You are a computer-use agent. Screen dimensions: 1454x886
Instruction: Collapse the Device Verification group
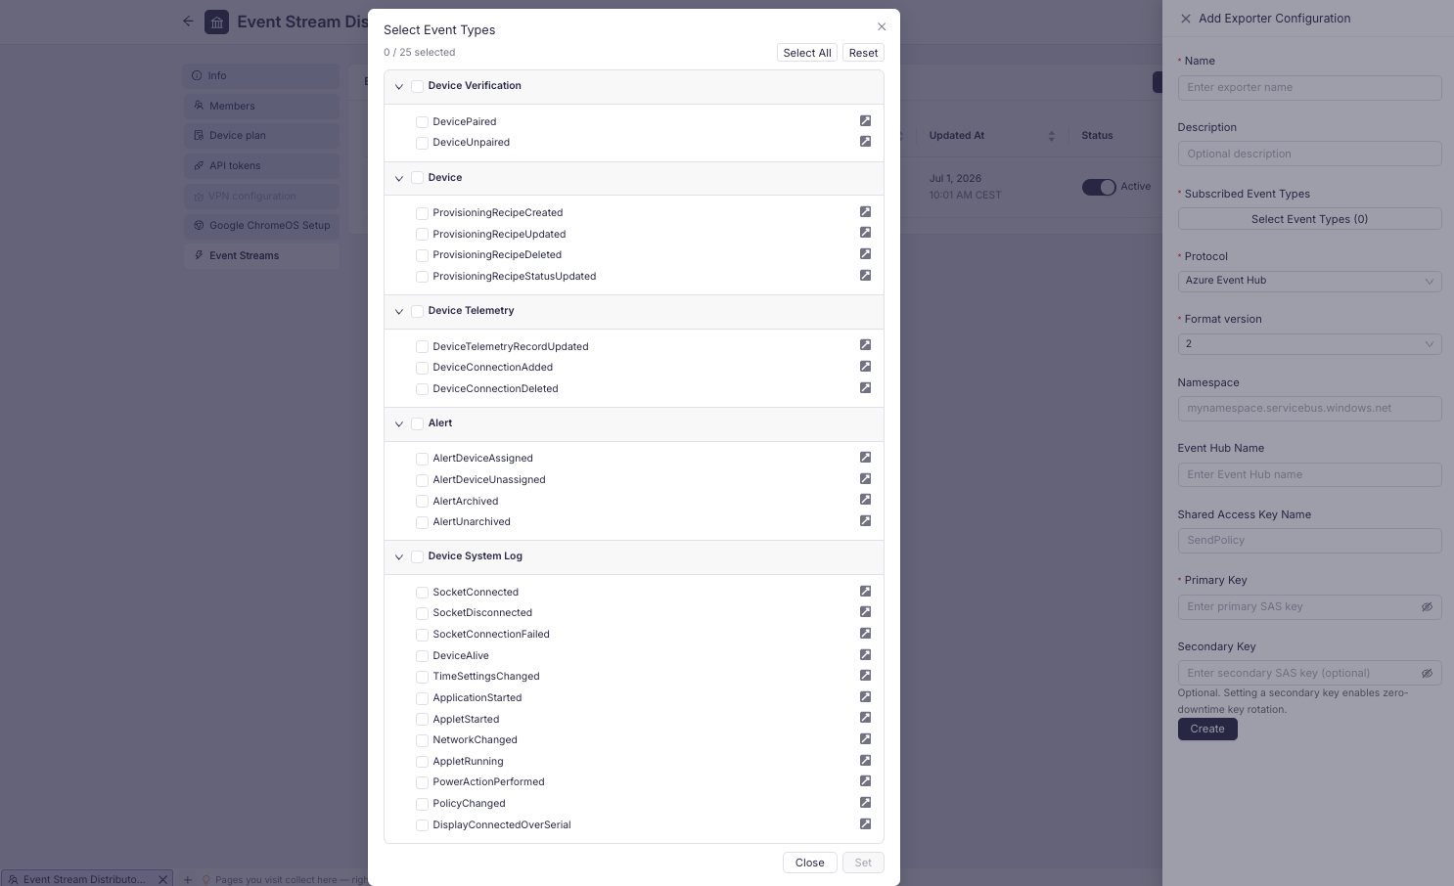[x=399, y=87]
